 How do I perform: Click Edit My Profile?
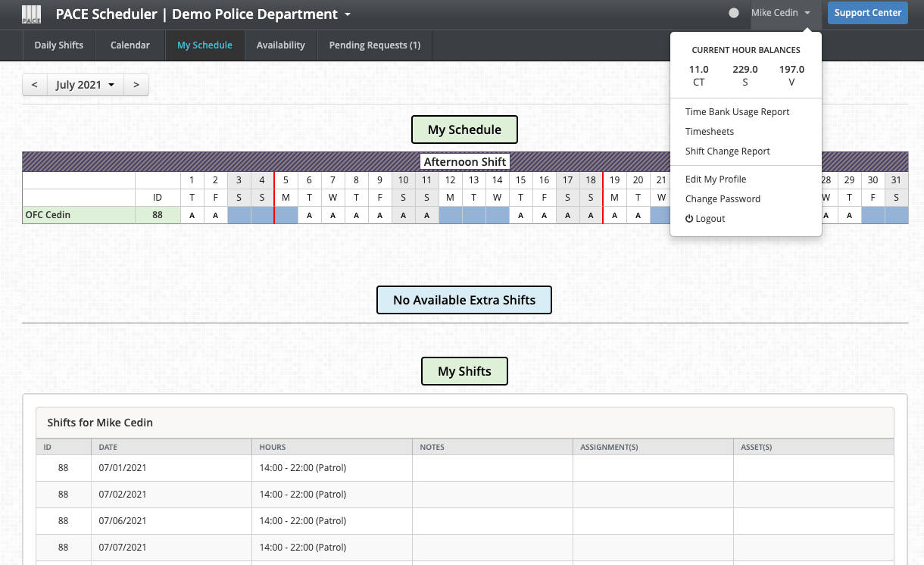tap(716, 179)
